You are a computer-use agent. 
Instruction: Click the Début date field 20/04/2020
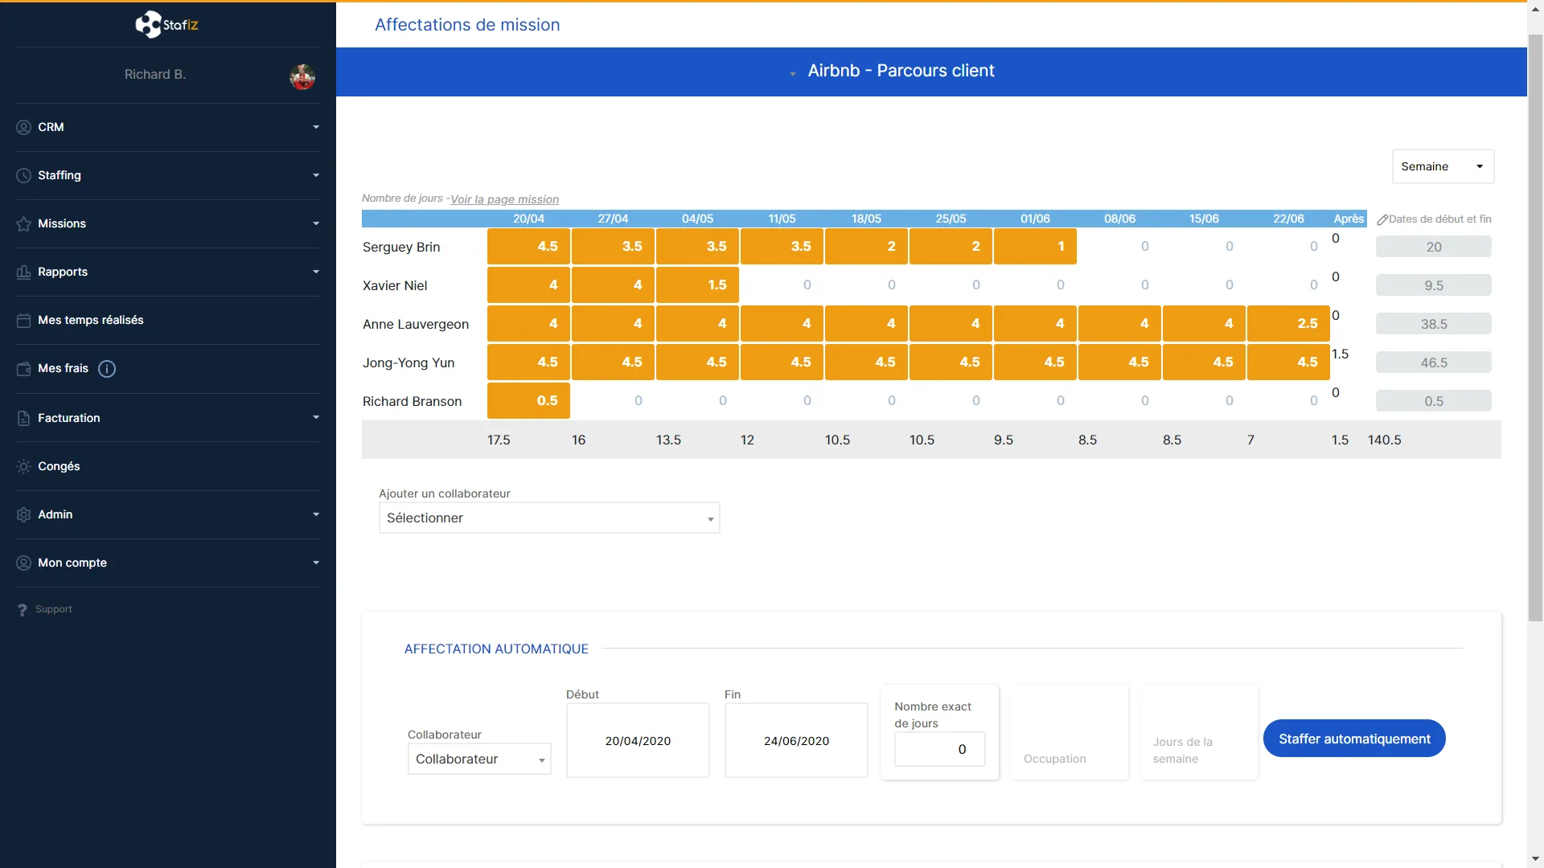[638, 740]
